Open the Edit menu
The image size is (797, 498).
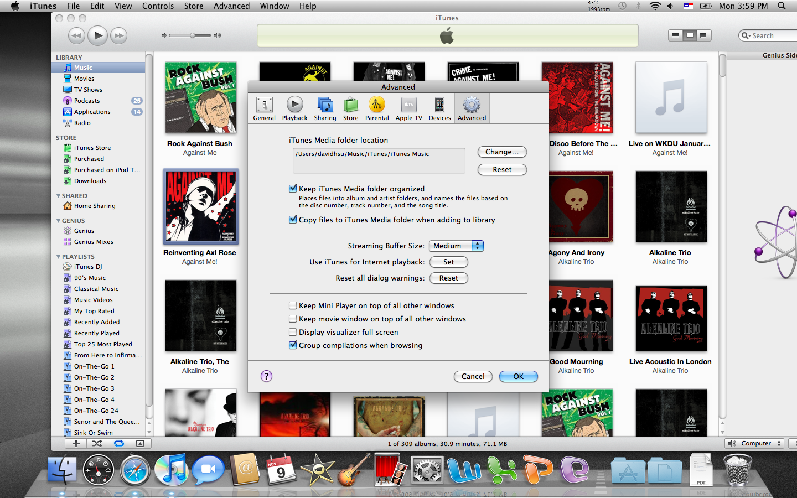[97, 6]
